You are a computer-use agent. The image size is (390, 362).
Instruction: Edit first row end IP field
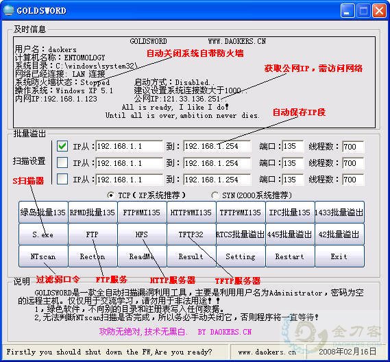coord(217,146)
